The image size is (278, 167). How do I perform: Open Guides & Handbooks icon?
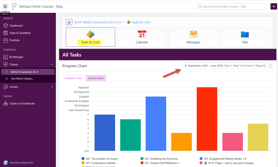[x=5, y=103]
